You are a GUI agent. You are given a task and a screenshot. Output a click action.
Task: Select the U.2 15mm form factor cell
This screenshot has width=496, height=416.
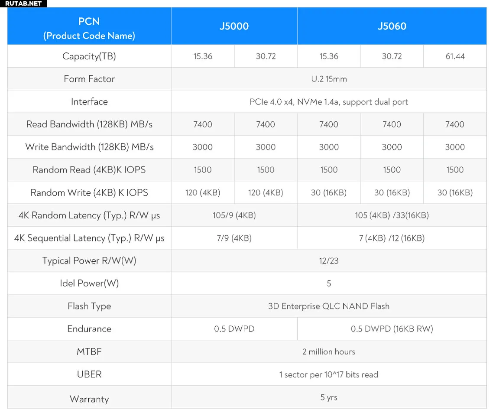coord(329,79)
